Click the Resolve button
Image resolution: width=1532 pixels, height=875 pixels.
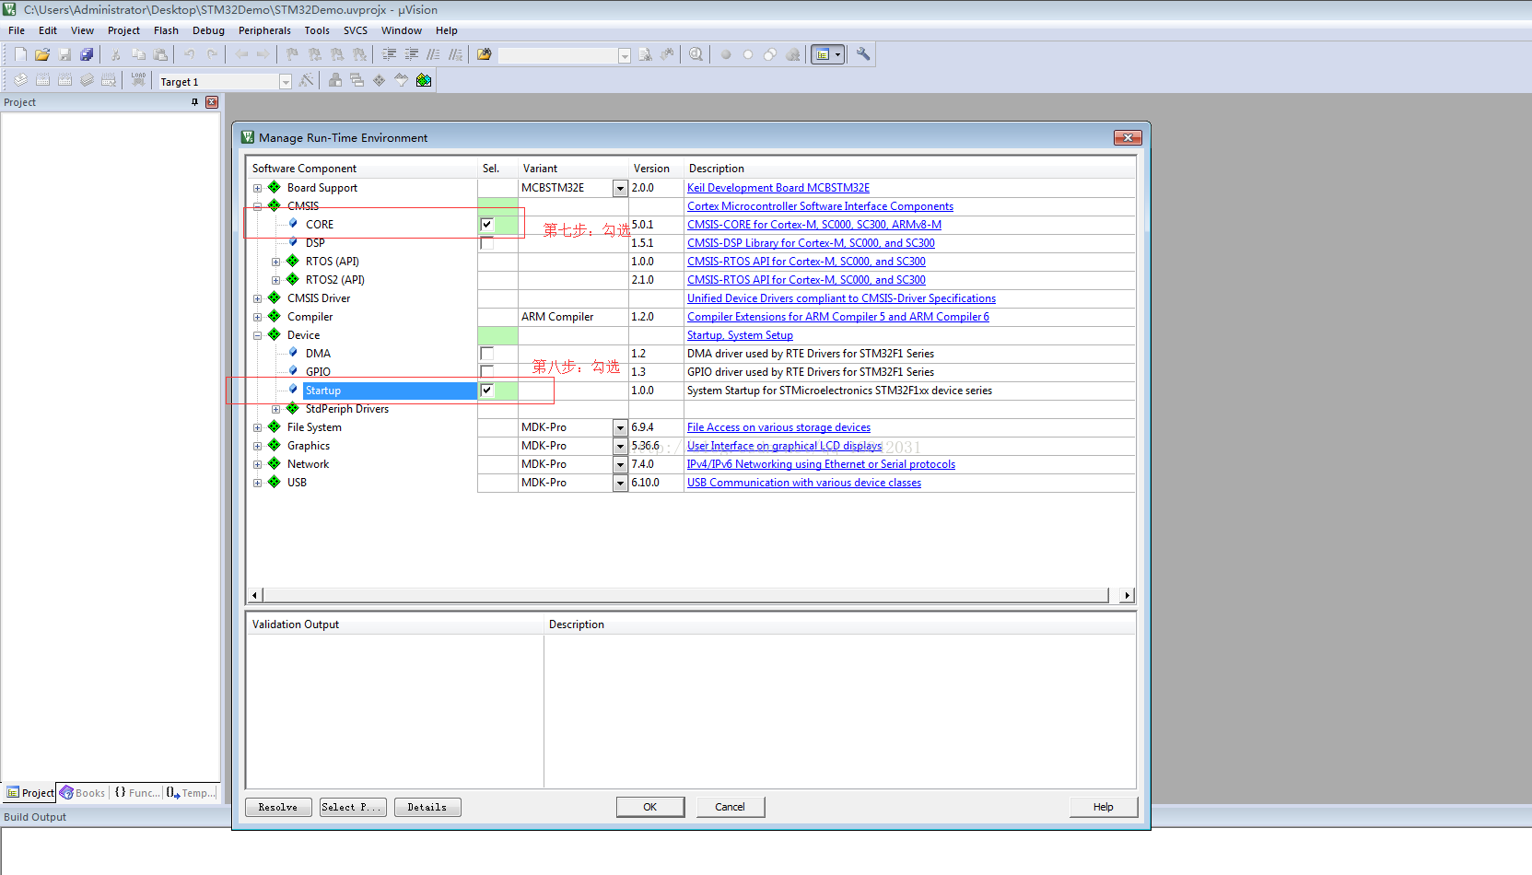click(x=278, y=807)
